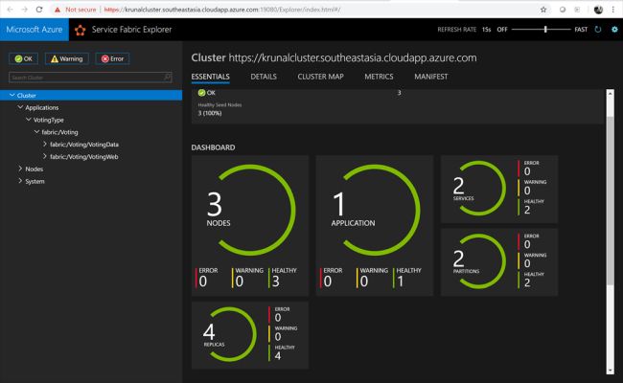Select VotingType in the tree
The width and height of the screenshot is (623, 383).
pyautogui.click(x=49, y=120)
